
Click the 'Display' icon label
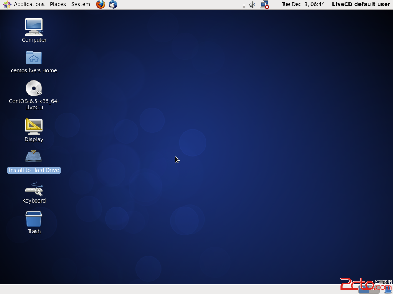[34, 139]
